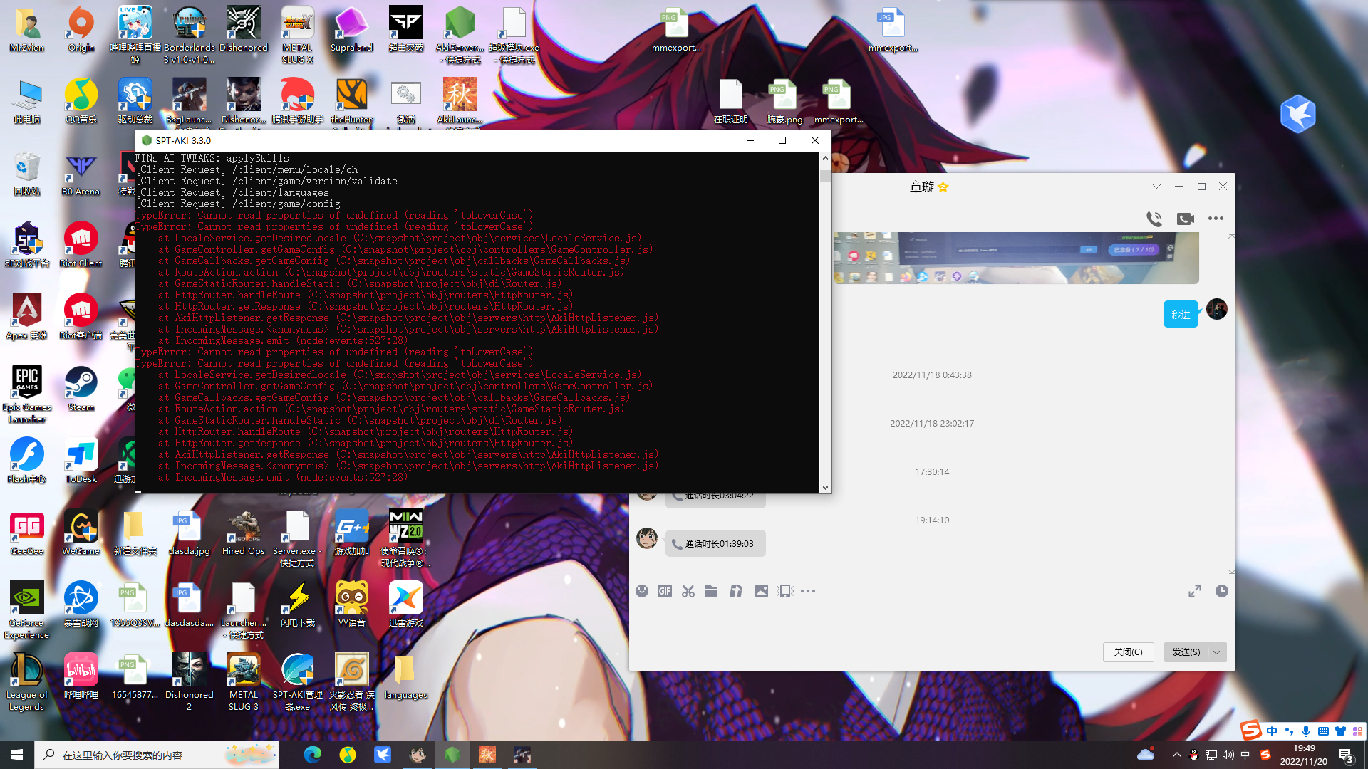Click the 关闭(C) close button
Viewport: 1368px width, 769px height.
pos(1128,652)
